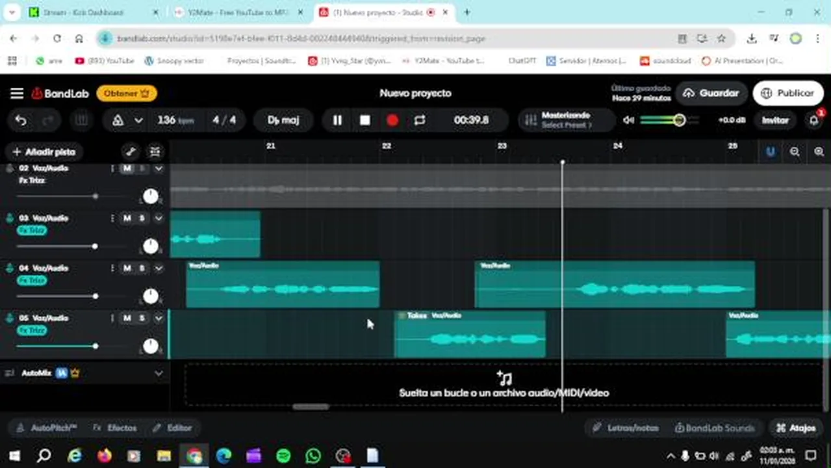This screenshot has height=468, width=831.
Task: Solo track 04 Voz/Audio
Action: [142, 268]
